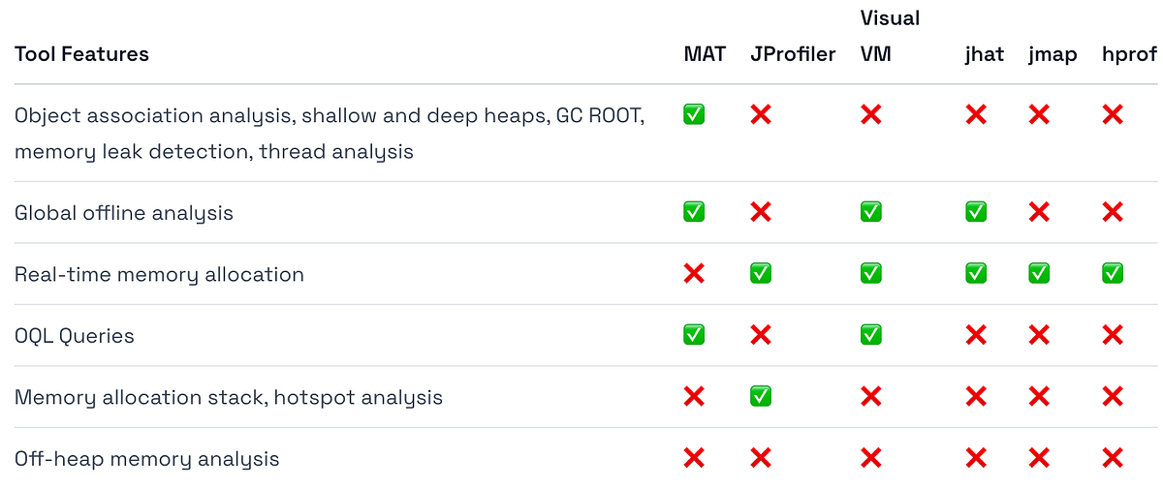This screenshot has width=1163, height=489.
Task: Click jhat red X in OQL Queries row
Action: (975, 335)
